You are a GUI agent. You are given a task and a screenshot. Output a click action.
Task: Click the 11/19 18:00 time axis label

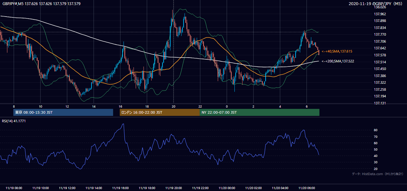pos(147,188)
